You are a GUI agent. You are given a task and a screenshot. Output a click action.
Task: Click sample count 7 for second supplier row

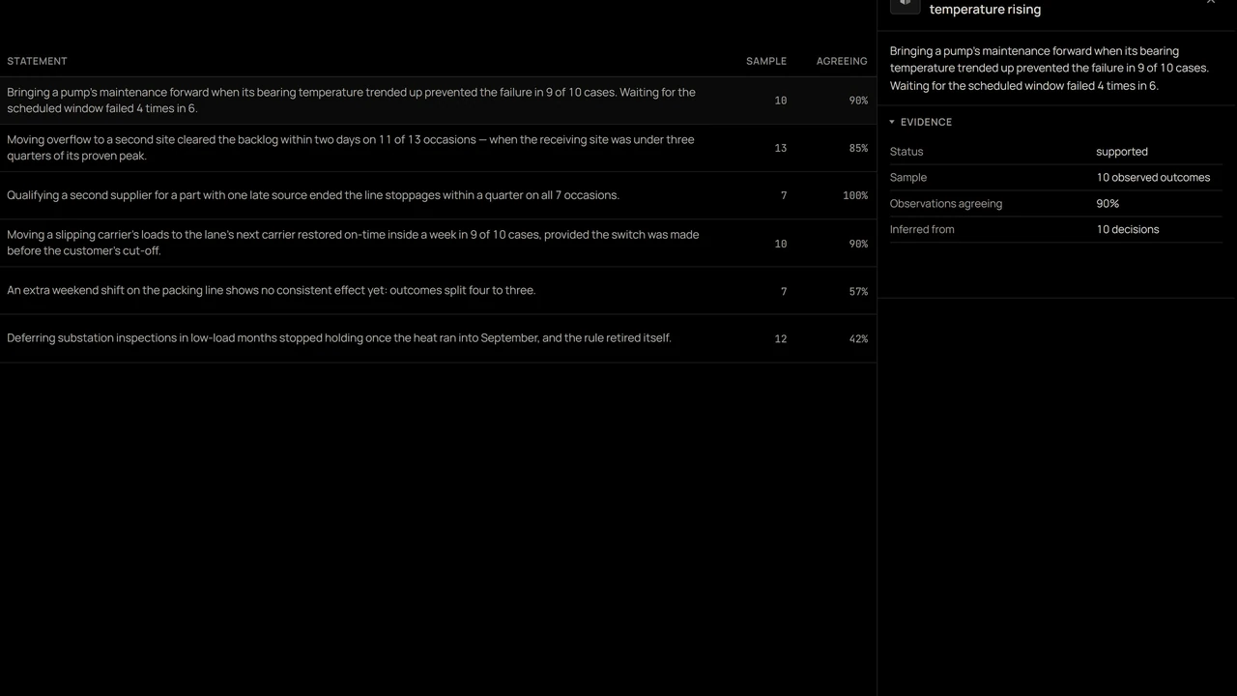tap(784, 196)
